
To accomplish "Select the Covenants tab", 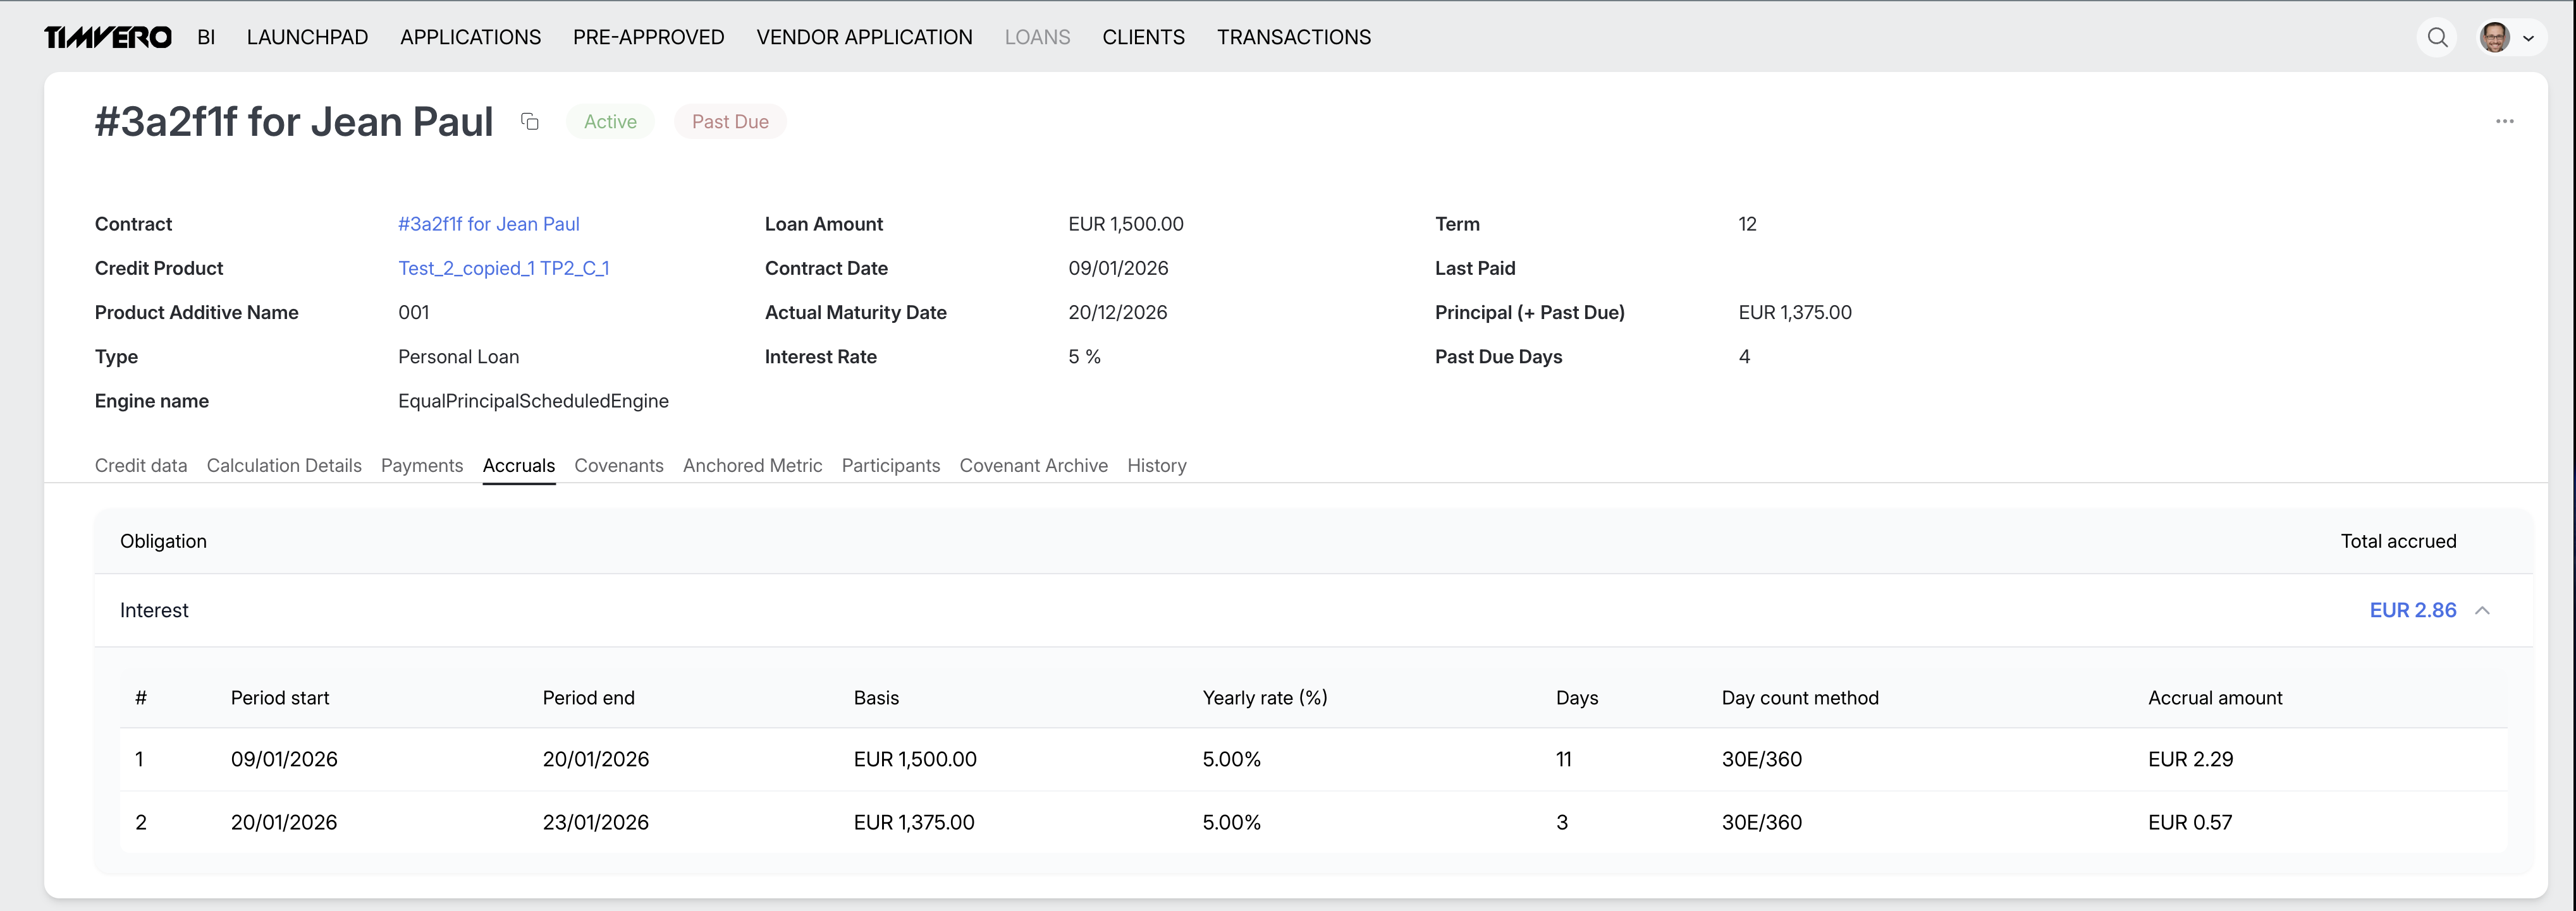I will pos(618,466).
